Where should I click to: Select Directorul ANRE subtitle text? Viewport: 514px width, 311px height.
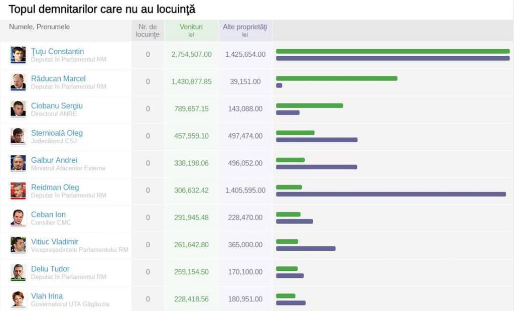point(54,114)
